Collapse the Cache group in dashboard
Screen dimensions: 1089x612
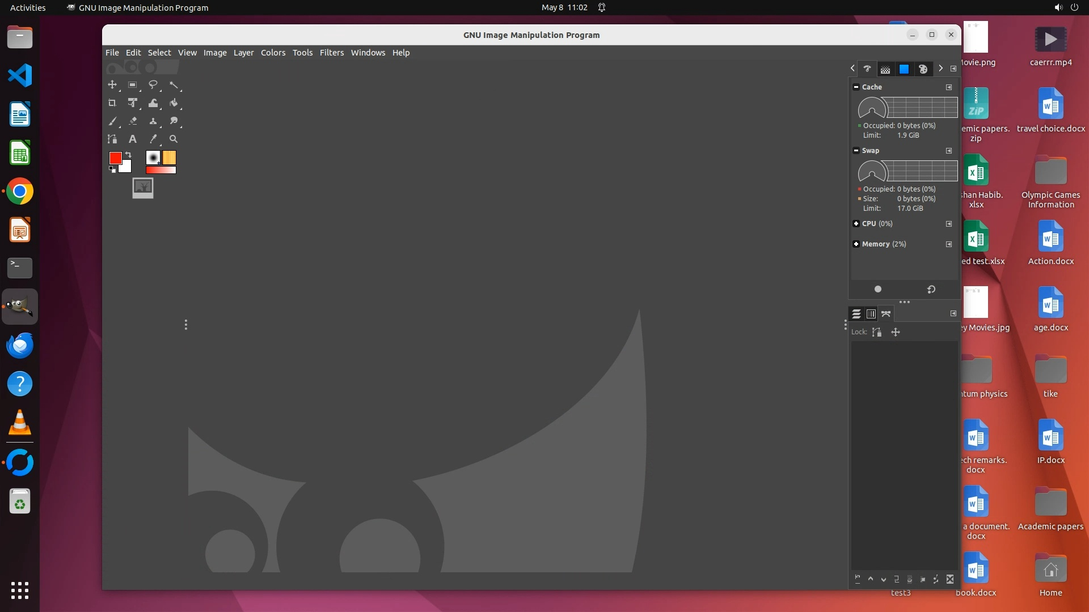coord(856,87)
